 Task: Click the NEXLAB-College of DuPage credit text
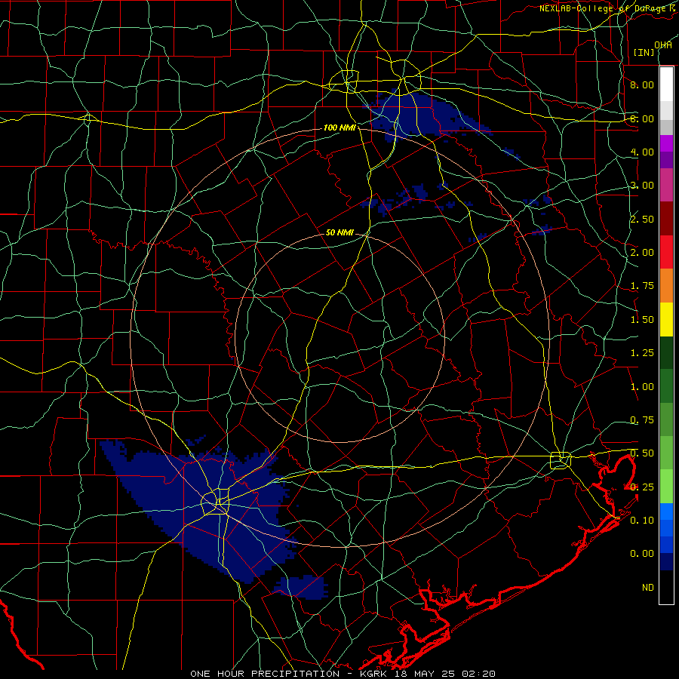coord(608,8)
